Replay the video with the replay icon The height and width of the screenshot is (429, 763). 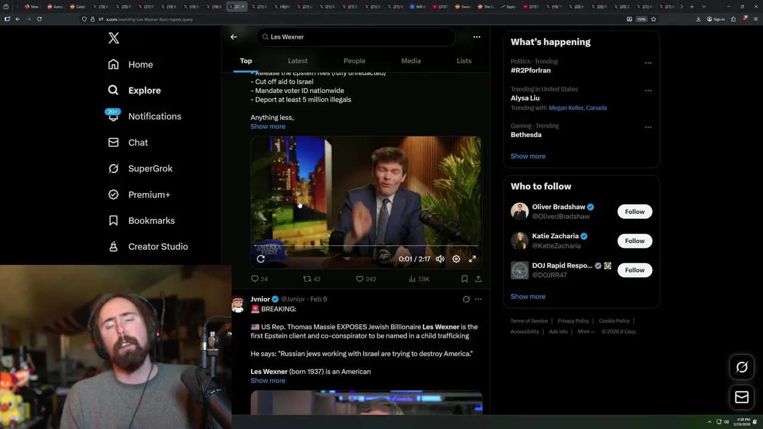click(260, 259)
